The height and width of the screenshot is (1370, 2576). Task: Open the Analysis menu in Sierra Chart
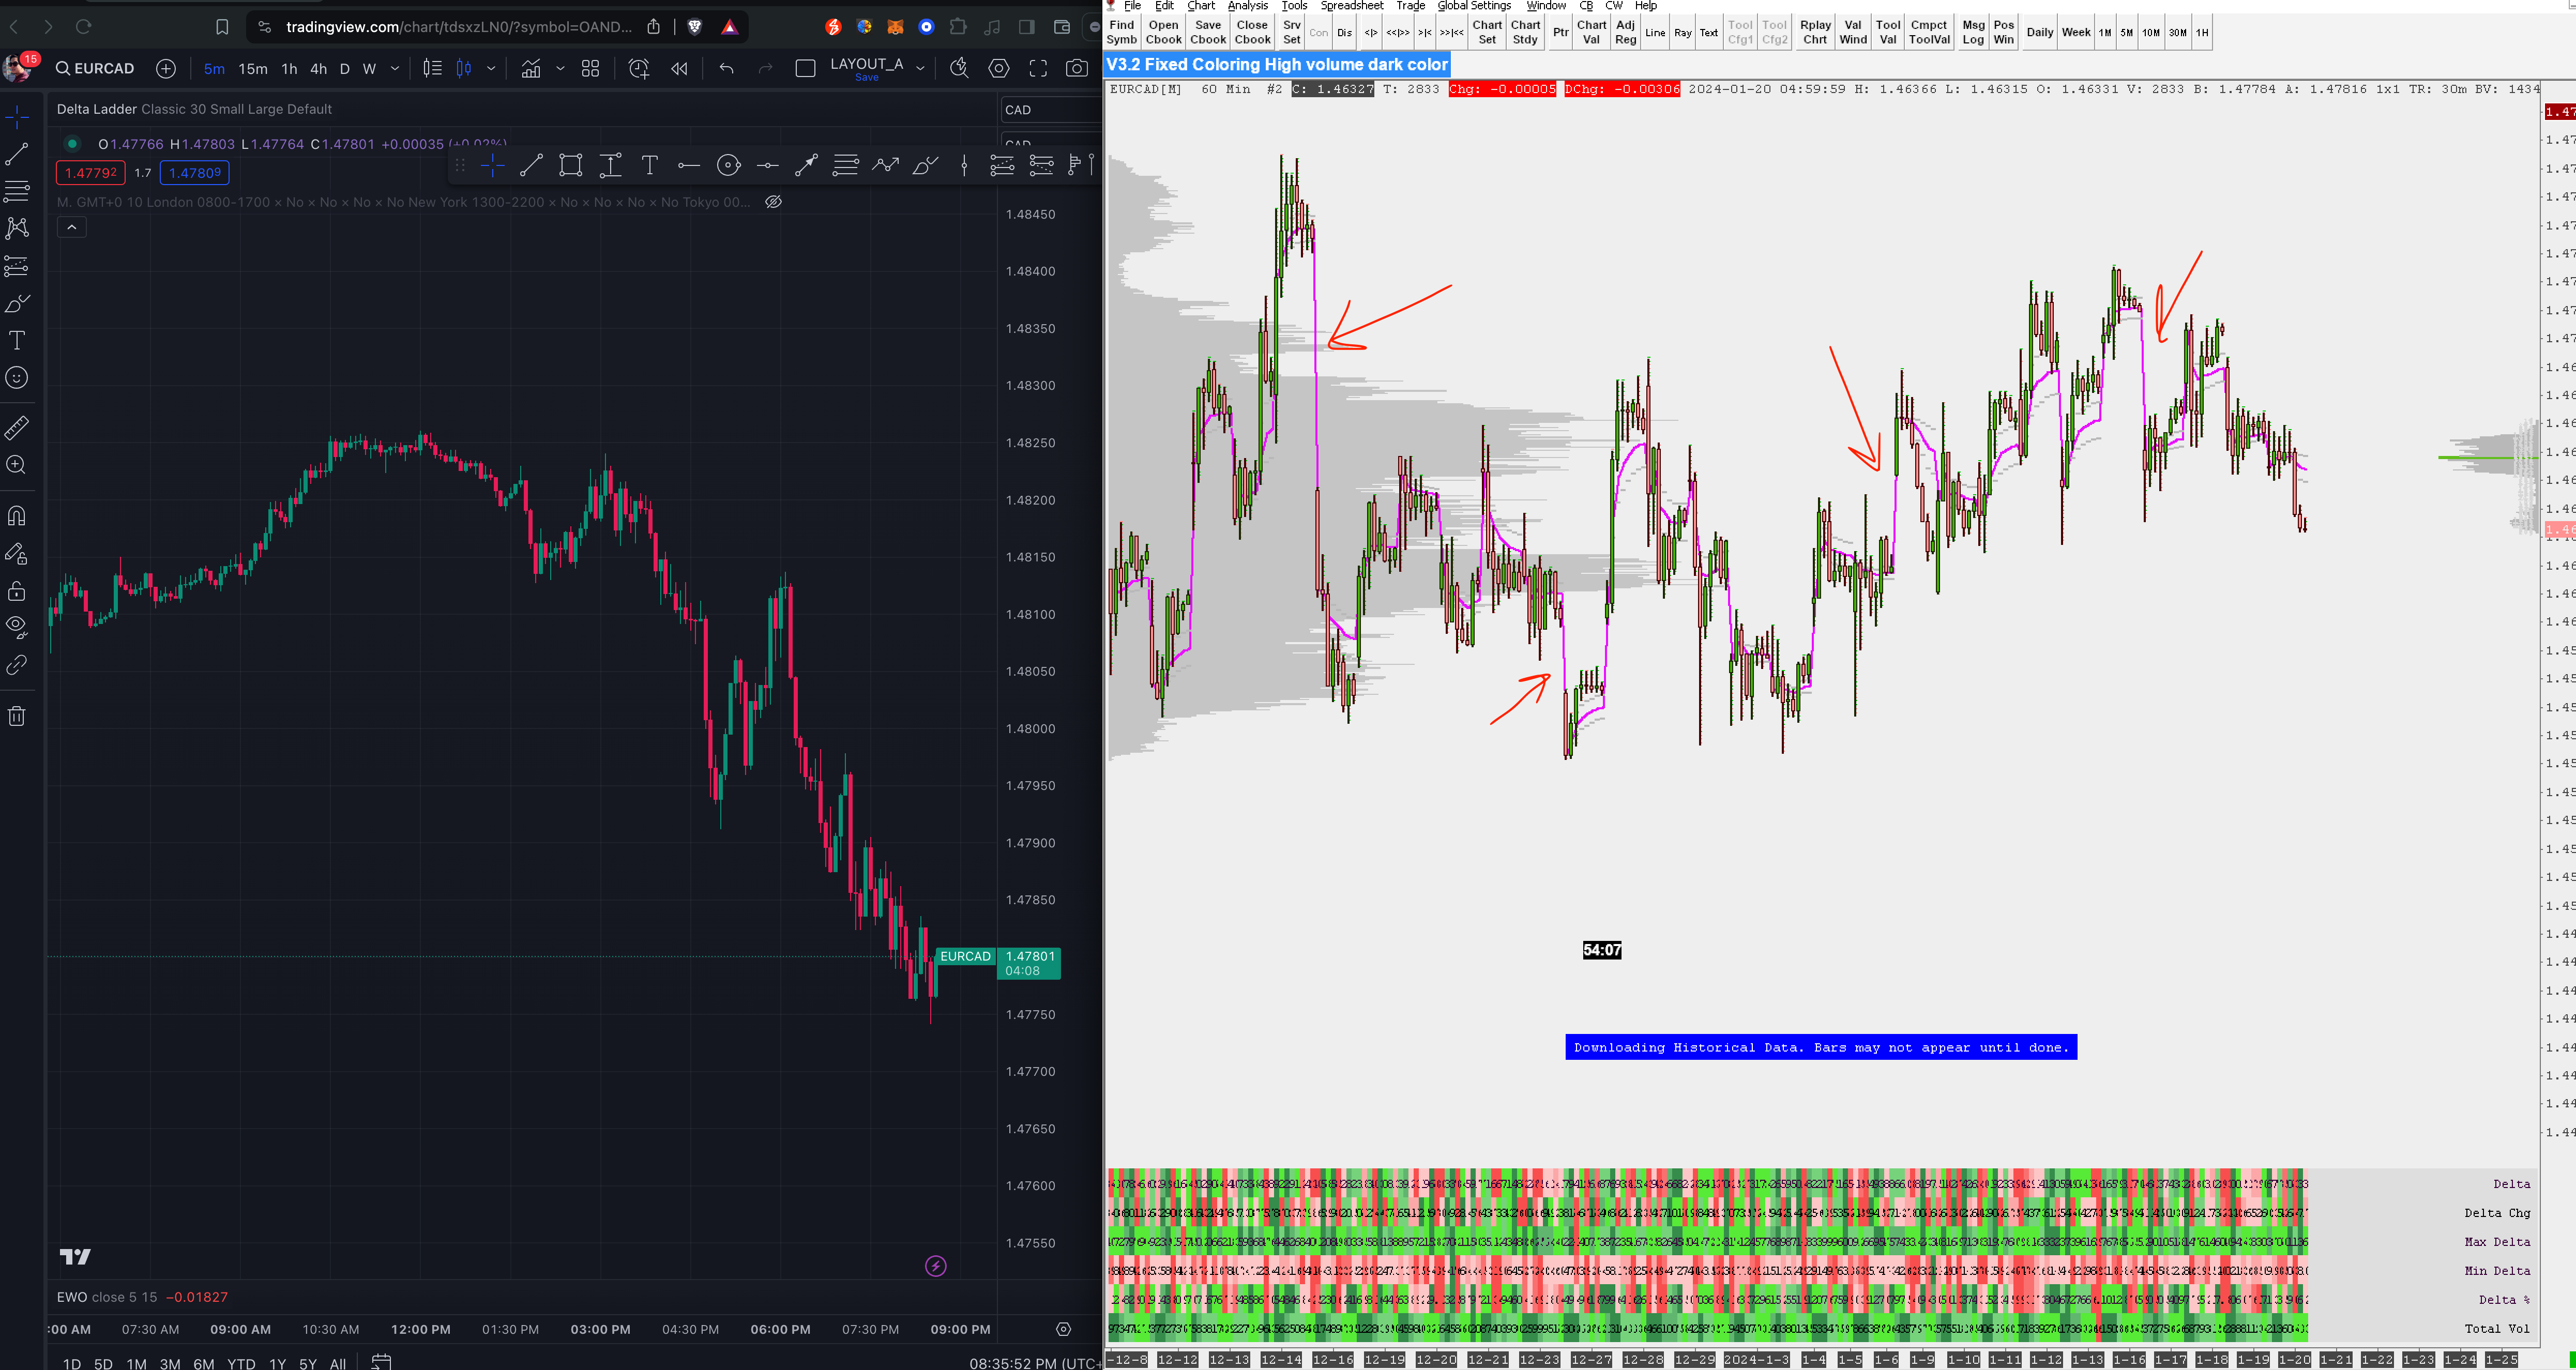(1247, 6)
